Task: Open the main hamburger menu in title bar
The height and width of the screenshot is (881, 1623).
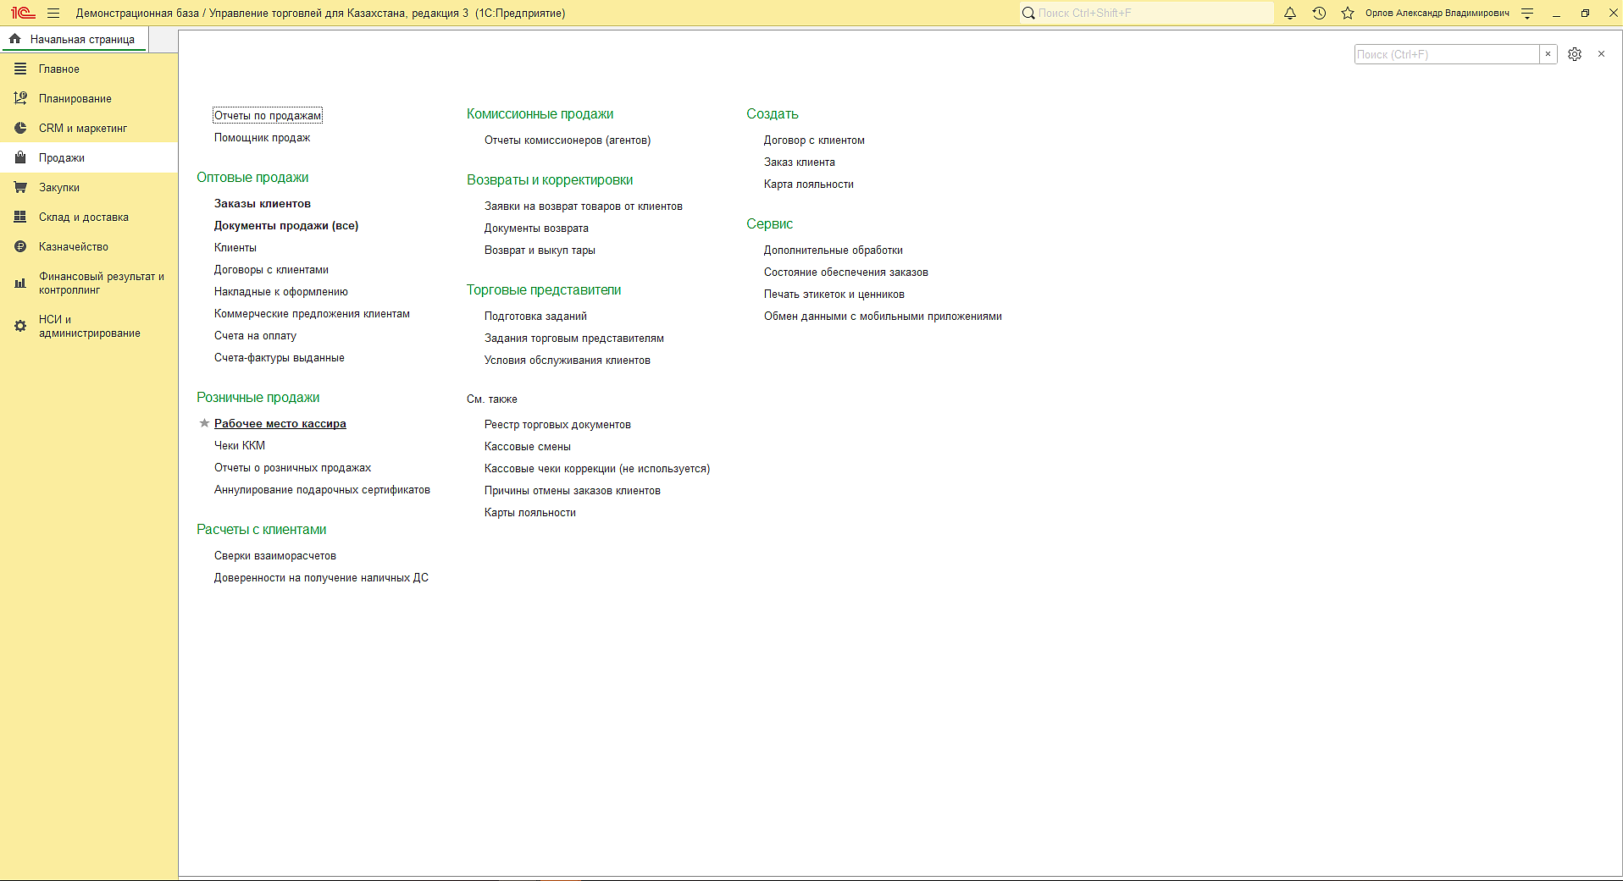Action: [53, 13]
